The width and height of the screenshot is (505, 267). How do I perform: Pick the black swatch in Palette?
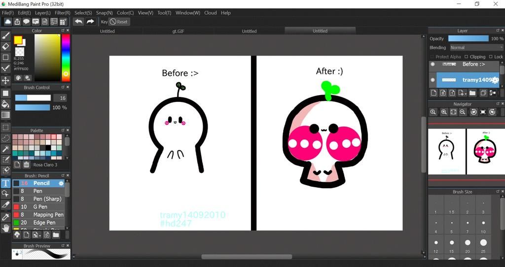click(48, 148)
